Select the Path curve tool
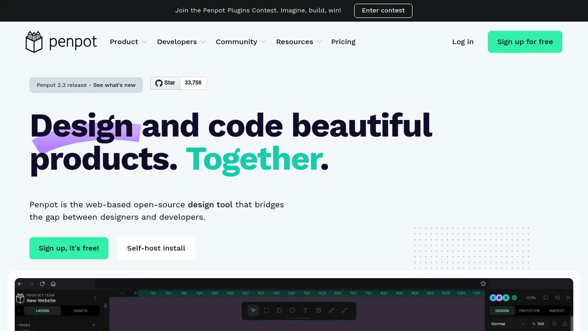 pyautogui.click(x=344, y=310)
